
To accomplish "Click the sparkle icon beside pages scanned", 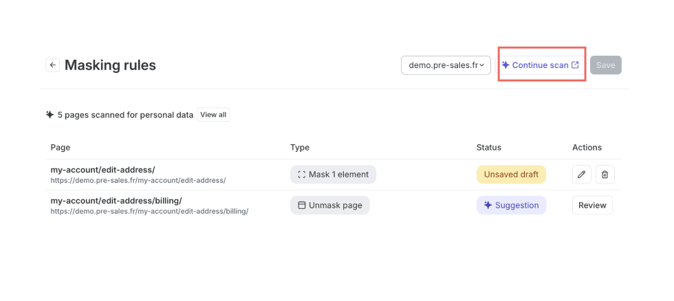I will 50,115.
